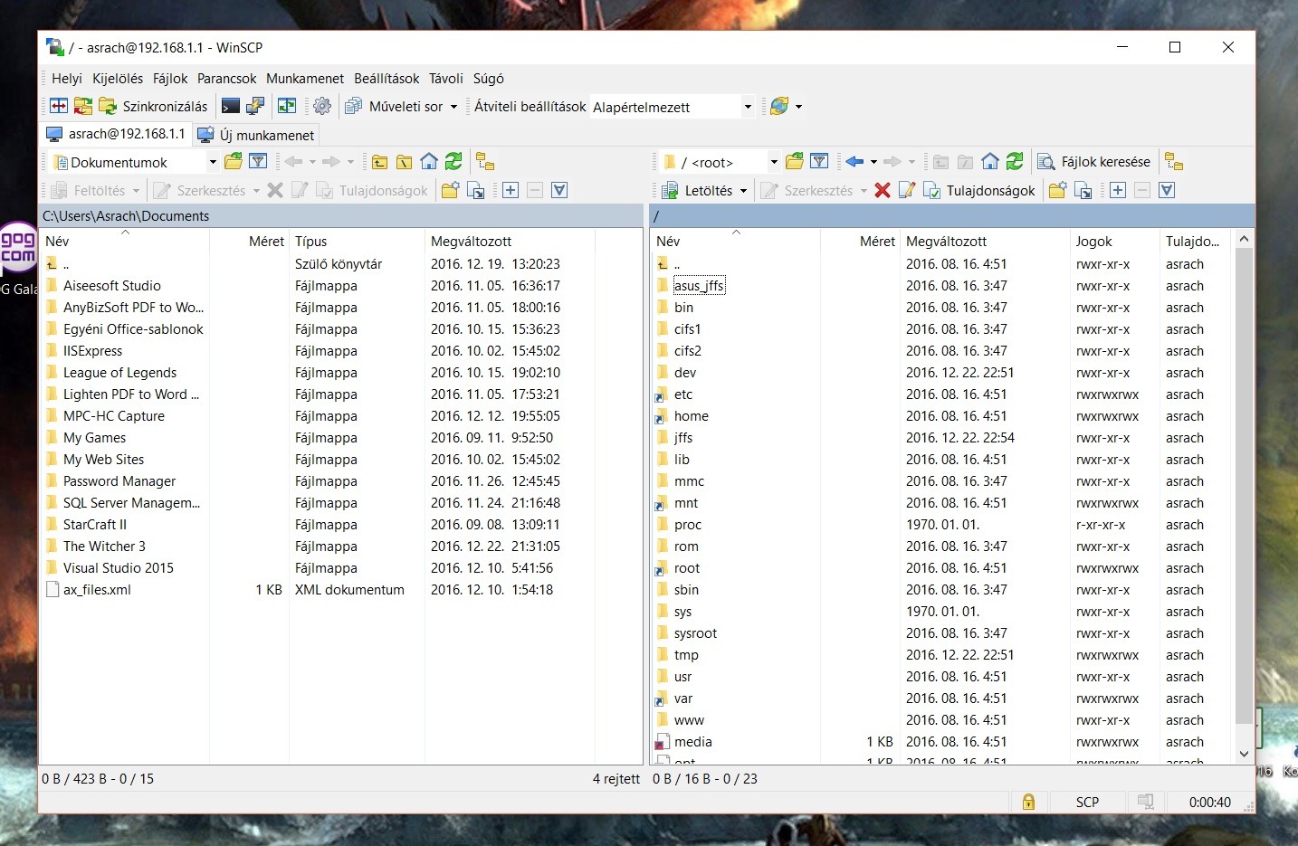Open preferences gear icon
Screen dimensions: 1298x846
pos(322,106)
